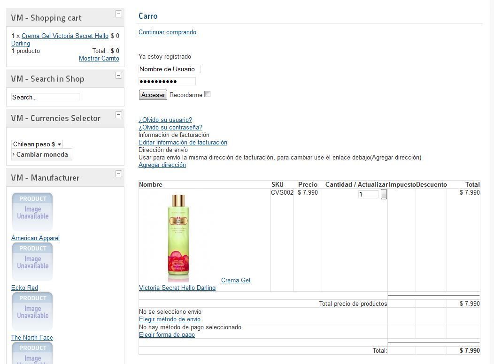
Task: Open ¿Olvido su usuario? link
Action: click(x=165, y=120)
